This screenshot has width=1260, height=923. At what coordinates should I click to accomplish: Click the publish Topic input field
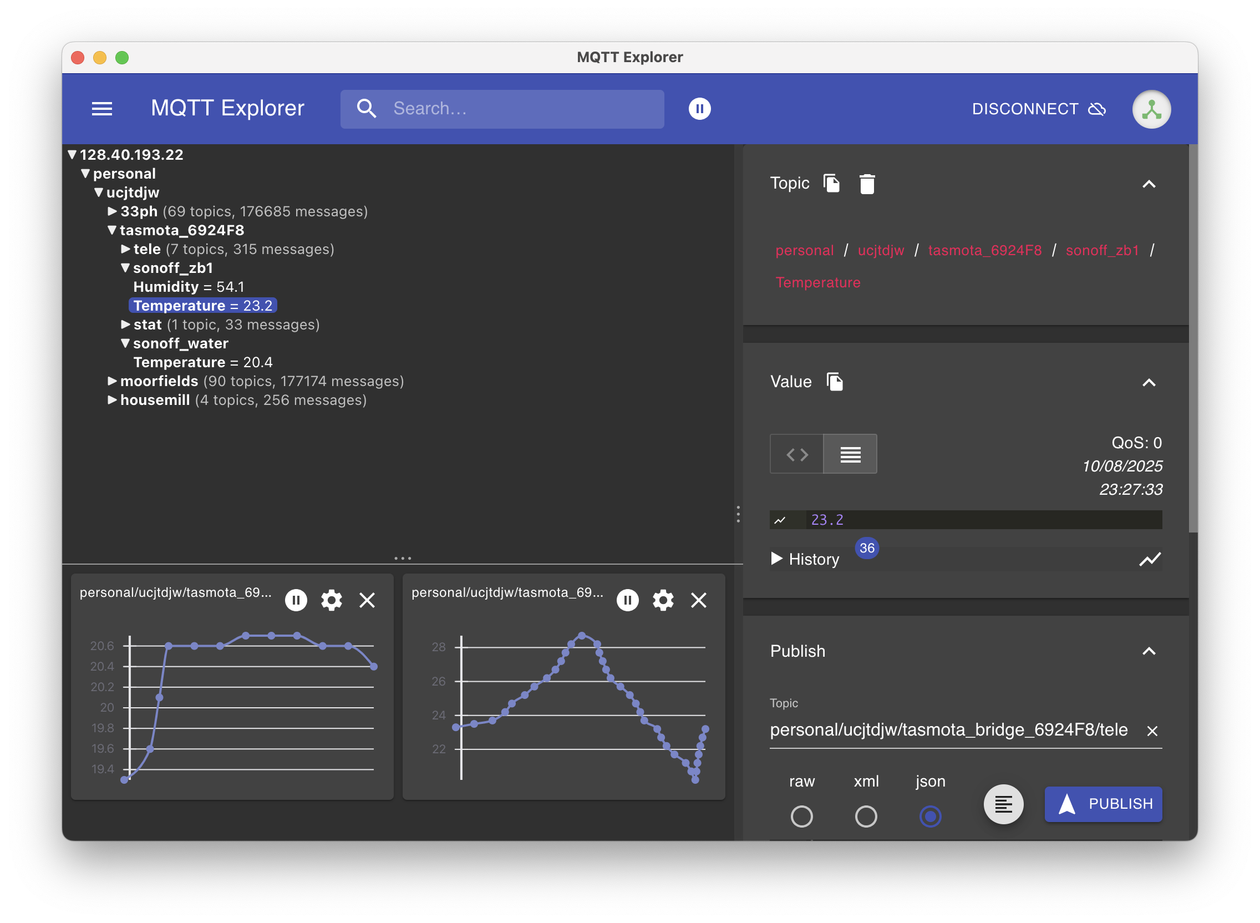pos(948,730)
